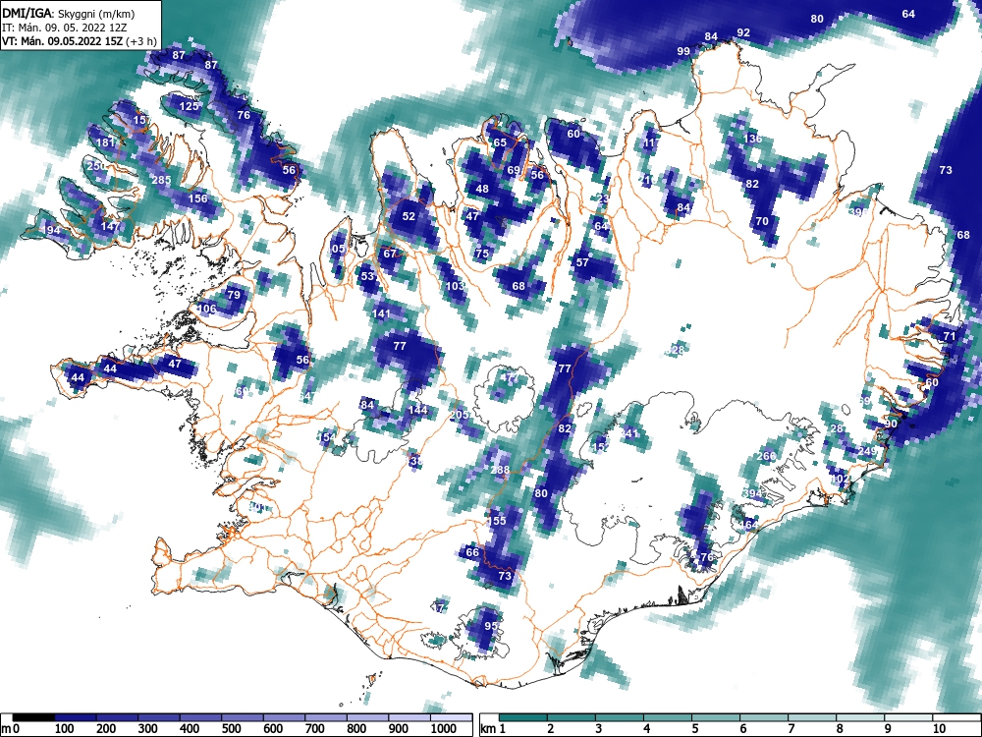This screenshot has width=982, height=737.
Task: Click the visibility value 155
Action: (x=496, y=521)
